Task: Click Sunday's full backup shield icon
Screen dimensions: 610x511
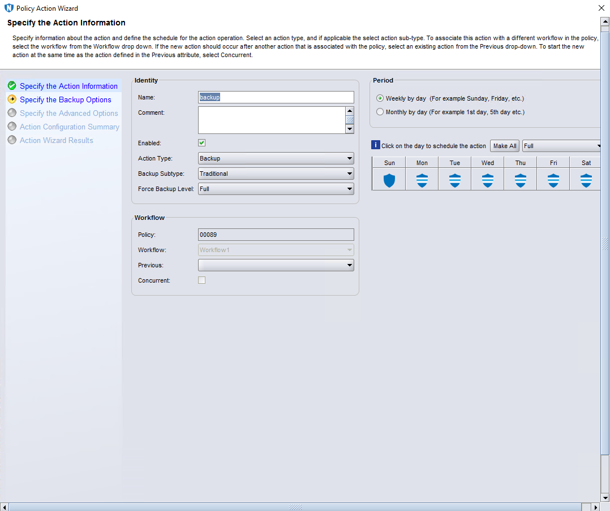Action: pyautogui.click(x=389, y=180)
